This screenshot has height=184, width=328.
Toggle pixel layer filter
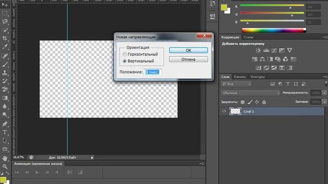click(272, 84)
